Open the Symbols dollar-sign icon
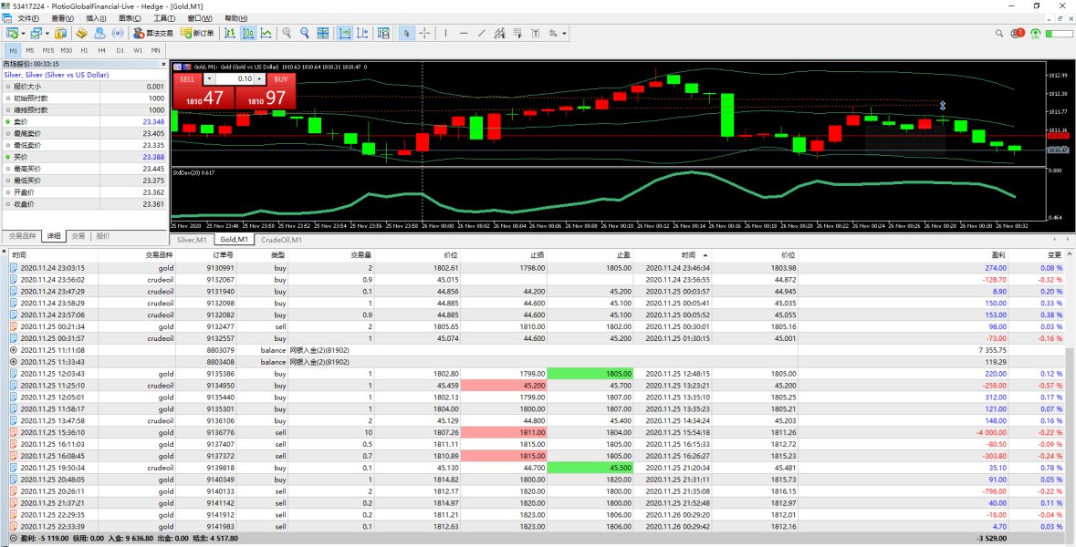1076x547 pixels. (x=60, y=33)
